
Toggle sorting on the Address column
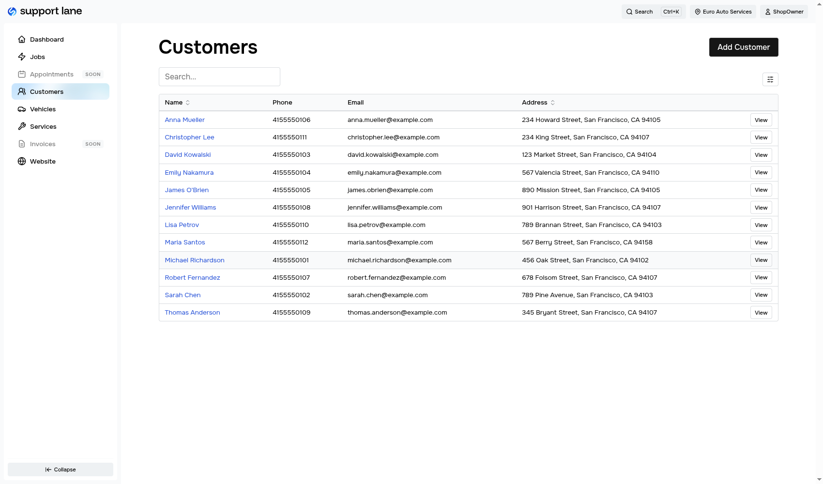[553, 103]
